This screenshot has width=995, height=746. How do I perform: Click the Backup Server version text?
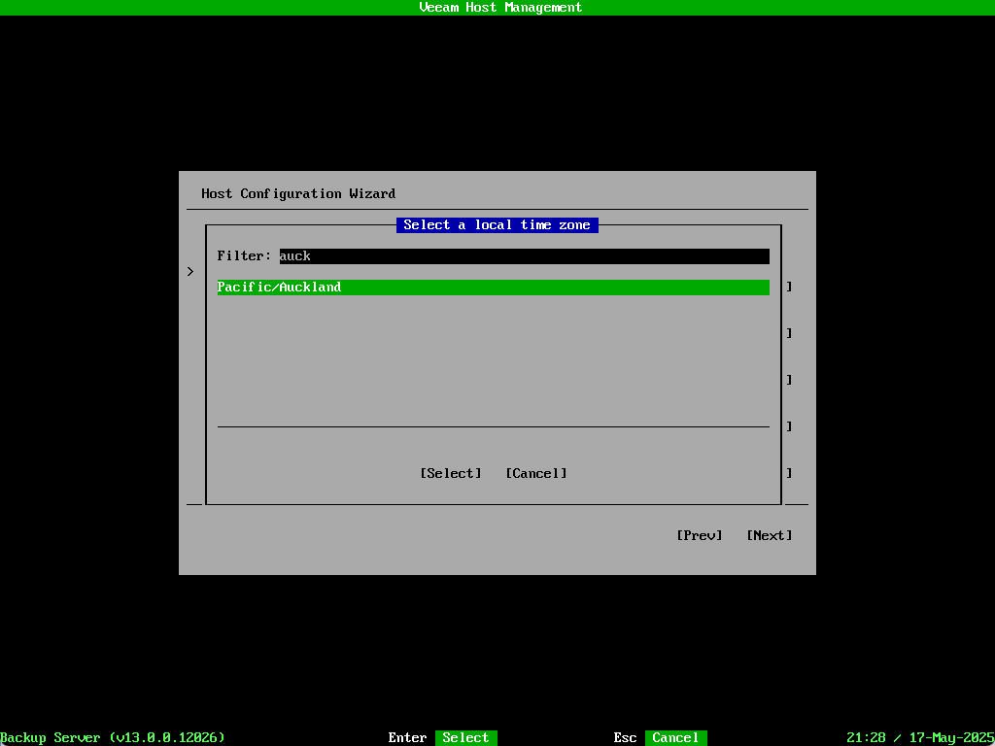(x=113, y=738)
